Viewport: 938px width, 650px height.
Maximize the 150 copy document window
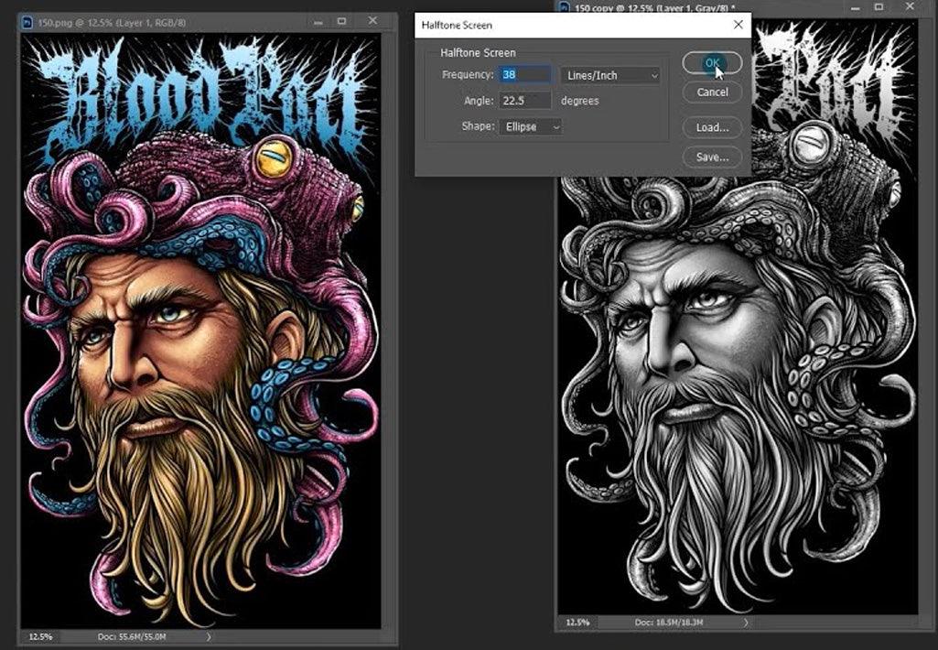point(878,6)
